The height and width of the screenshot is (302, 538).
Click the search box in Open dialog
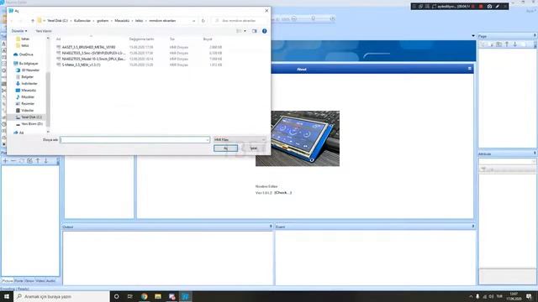pos(239,21)
